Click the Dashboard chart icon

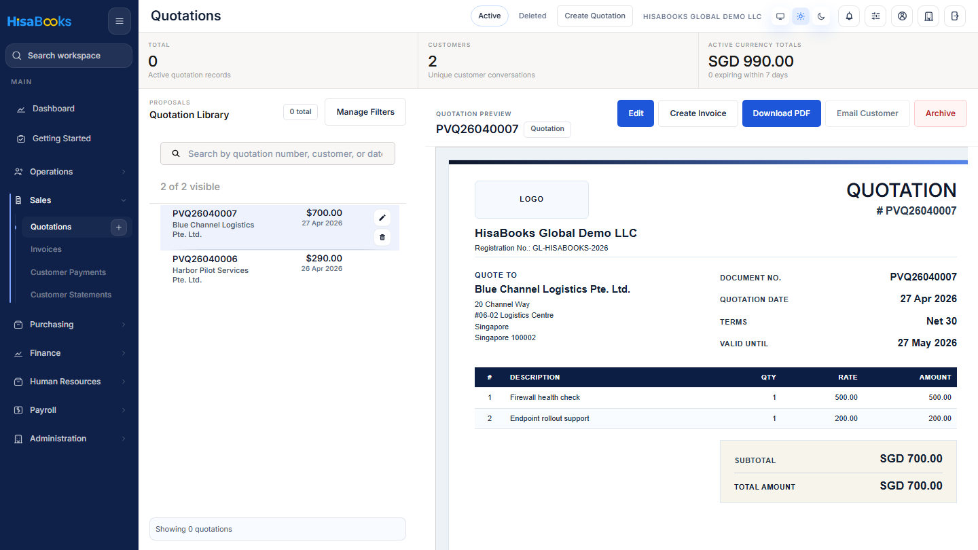click(21, 109)
